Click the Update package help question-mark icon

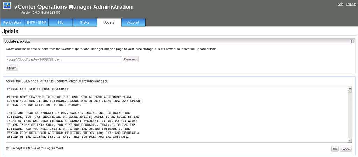[351, 41]
